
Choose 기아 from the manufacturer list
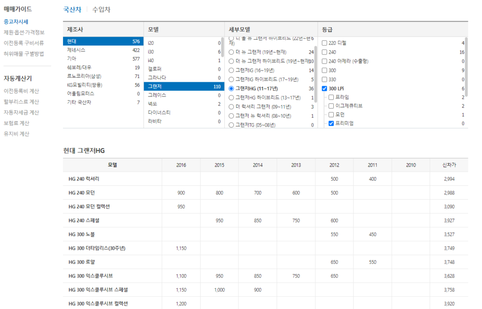click(72, 59)
